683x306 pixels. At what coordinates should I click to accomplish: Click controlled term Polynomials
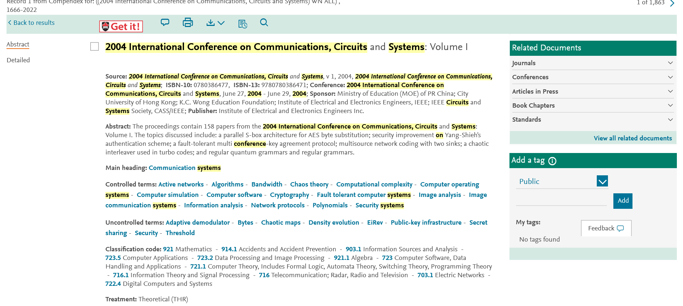coord(330,205)
